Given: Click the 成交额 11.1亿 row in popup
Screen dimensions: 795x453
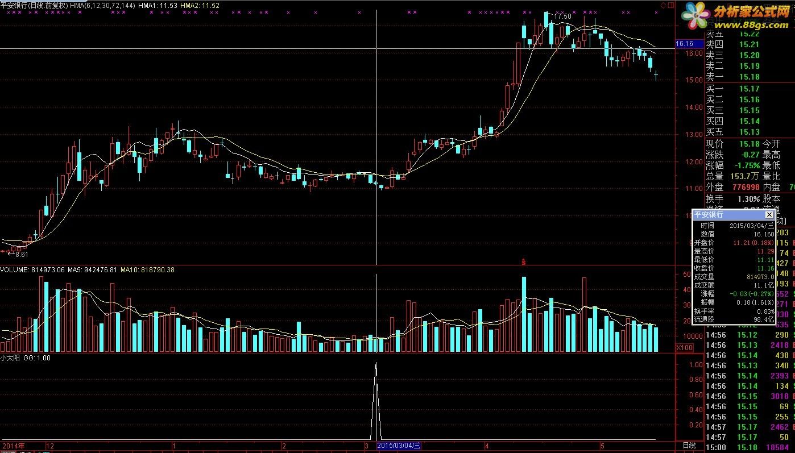Looking at the screenshot, I should (x=734, y=285).
